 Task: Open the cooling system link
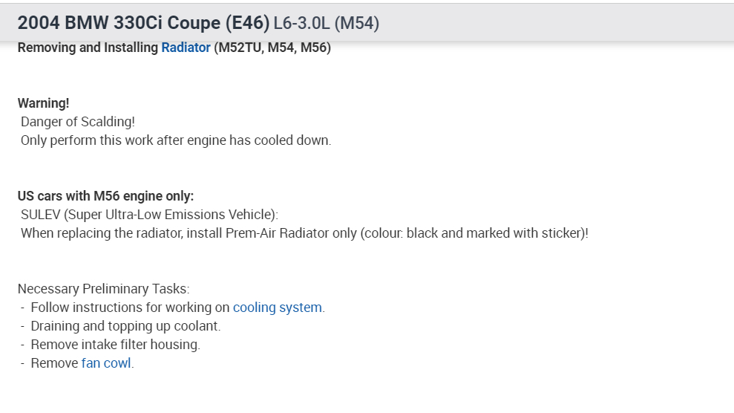click(278, 308)
